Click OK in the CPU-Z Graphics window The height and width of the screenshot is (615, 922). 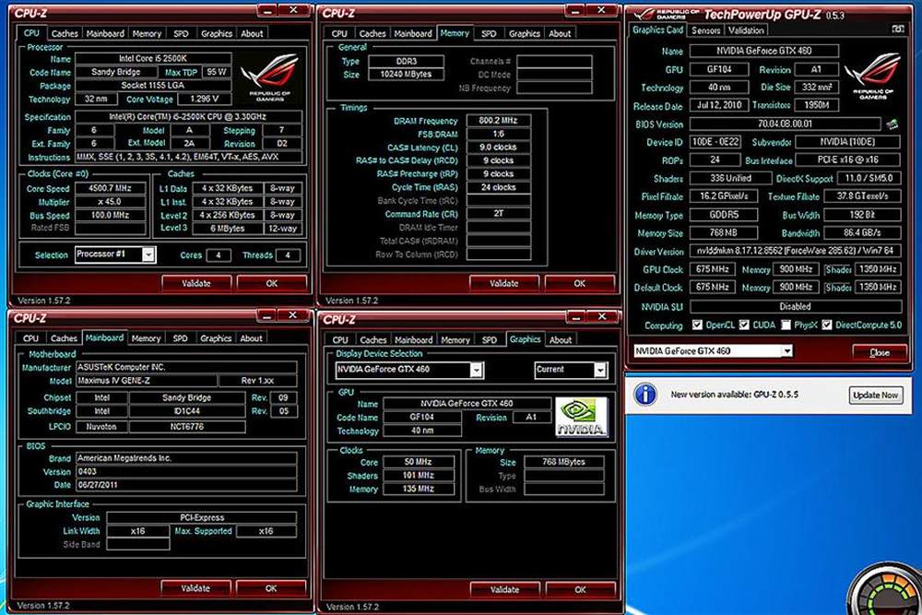click(x=580, y=589)
